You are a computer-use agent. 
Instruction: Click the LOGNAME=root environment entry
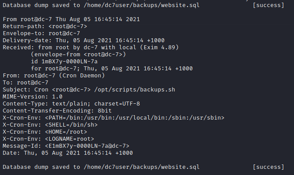pos(70,139)
